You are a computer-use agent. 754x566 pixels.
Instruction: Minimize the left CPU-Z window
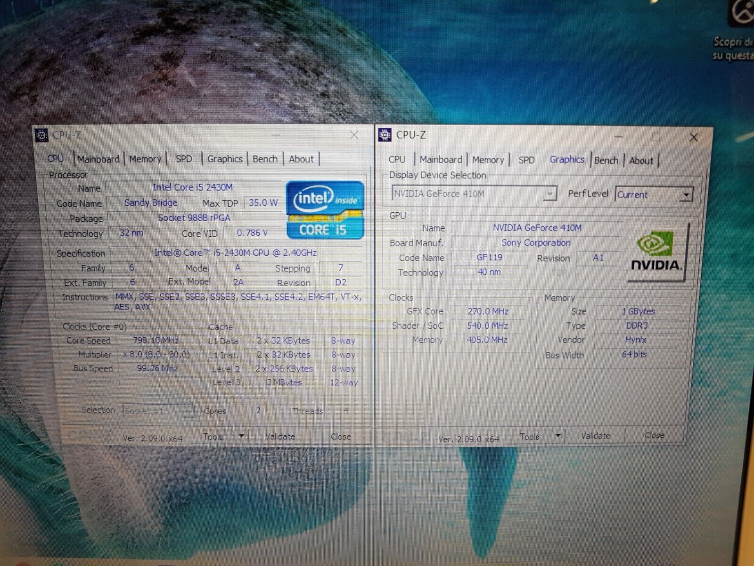pos(276,135)
